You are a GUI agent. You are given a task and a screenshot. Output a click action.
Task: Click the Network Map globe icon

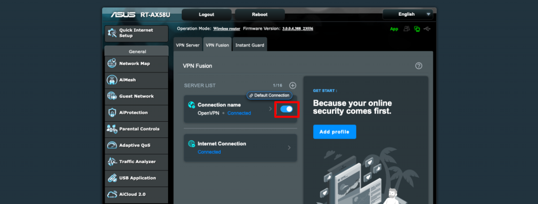(x=112, y=63)
